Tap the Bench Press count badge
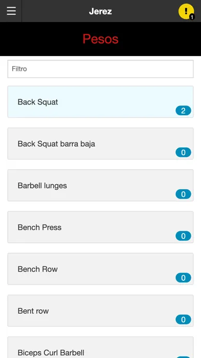 click(x=183, y=236)
